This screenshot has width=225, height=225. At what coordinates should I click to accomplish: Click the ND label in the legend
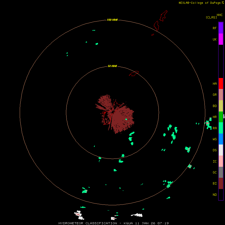click(x=214, y=195)
